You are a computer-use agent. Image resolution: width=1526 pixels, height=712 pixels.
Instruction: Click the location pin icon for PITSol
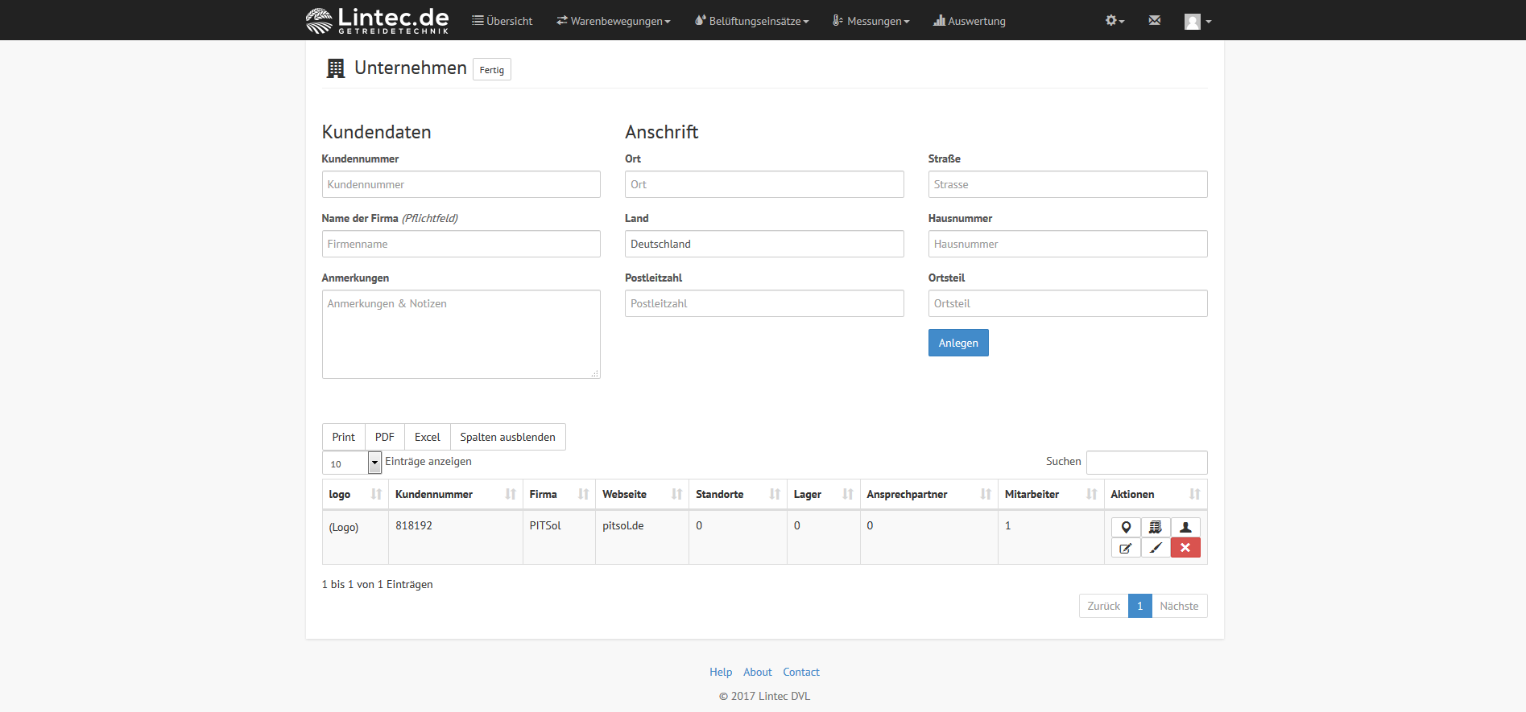(x=1126, y=528)
